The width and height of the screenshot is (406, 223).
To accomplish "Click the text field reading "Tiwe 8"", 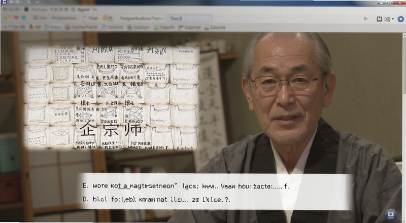I will pyautogui.click(x=190, y=18).
